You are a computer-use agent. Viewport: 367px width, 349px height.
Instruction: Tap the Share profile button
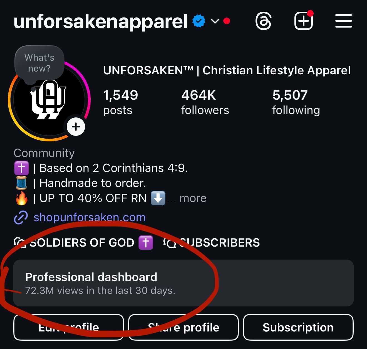click(x=183, y=327)
